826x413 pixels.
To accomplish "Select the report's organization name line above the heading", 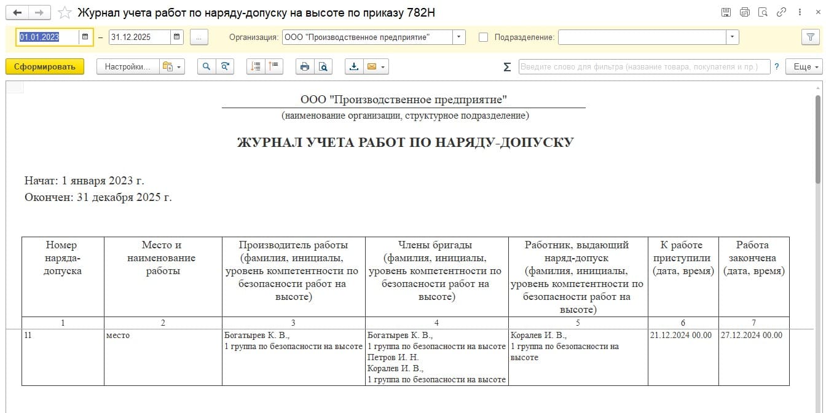I will pyautogui.click(x=404, y=100).
